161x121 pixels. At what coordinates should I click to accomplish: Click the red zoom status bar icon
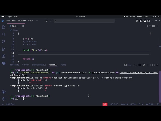[105, 104]
